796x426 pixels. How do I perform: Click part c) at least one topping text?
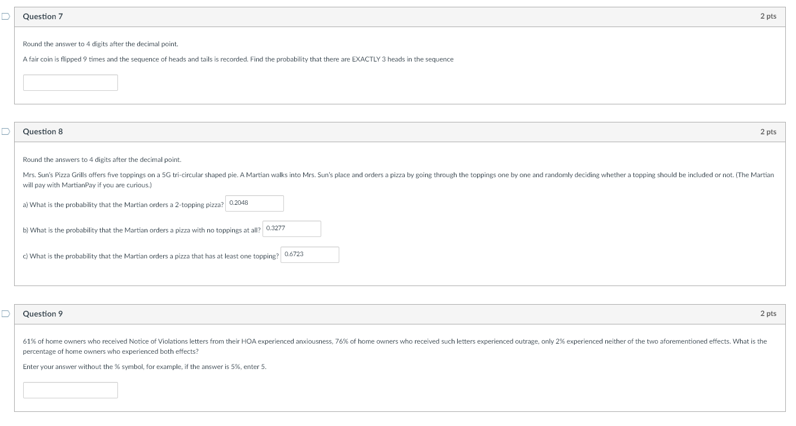(151, 256)
